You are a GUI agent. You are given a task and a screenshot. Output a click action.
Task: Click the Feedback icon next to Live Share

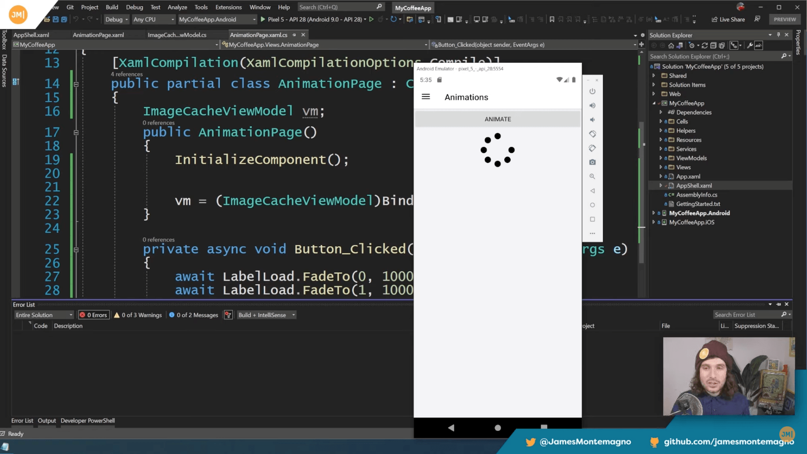pos(757,19)
